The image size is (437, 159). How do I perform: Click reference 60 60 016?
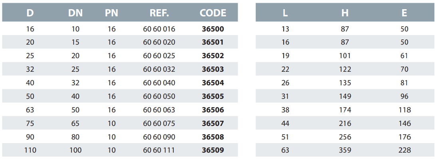click(x=159, y=29)
